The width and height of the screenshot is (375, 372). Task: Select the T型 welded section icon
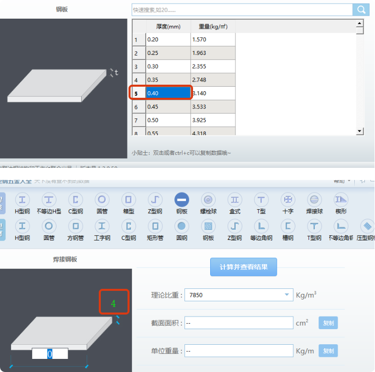click(261, 200)
